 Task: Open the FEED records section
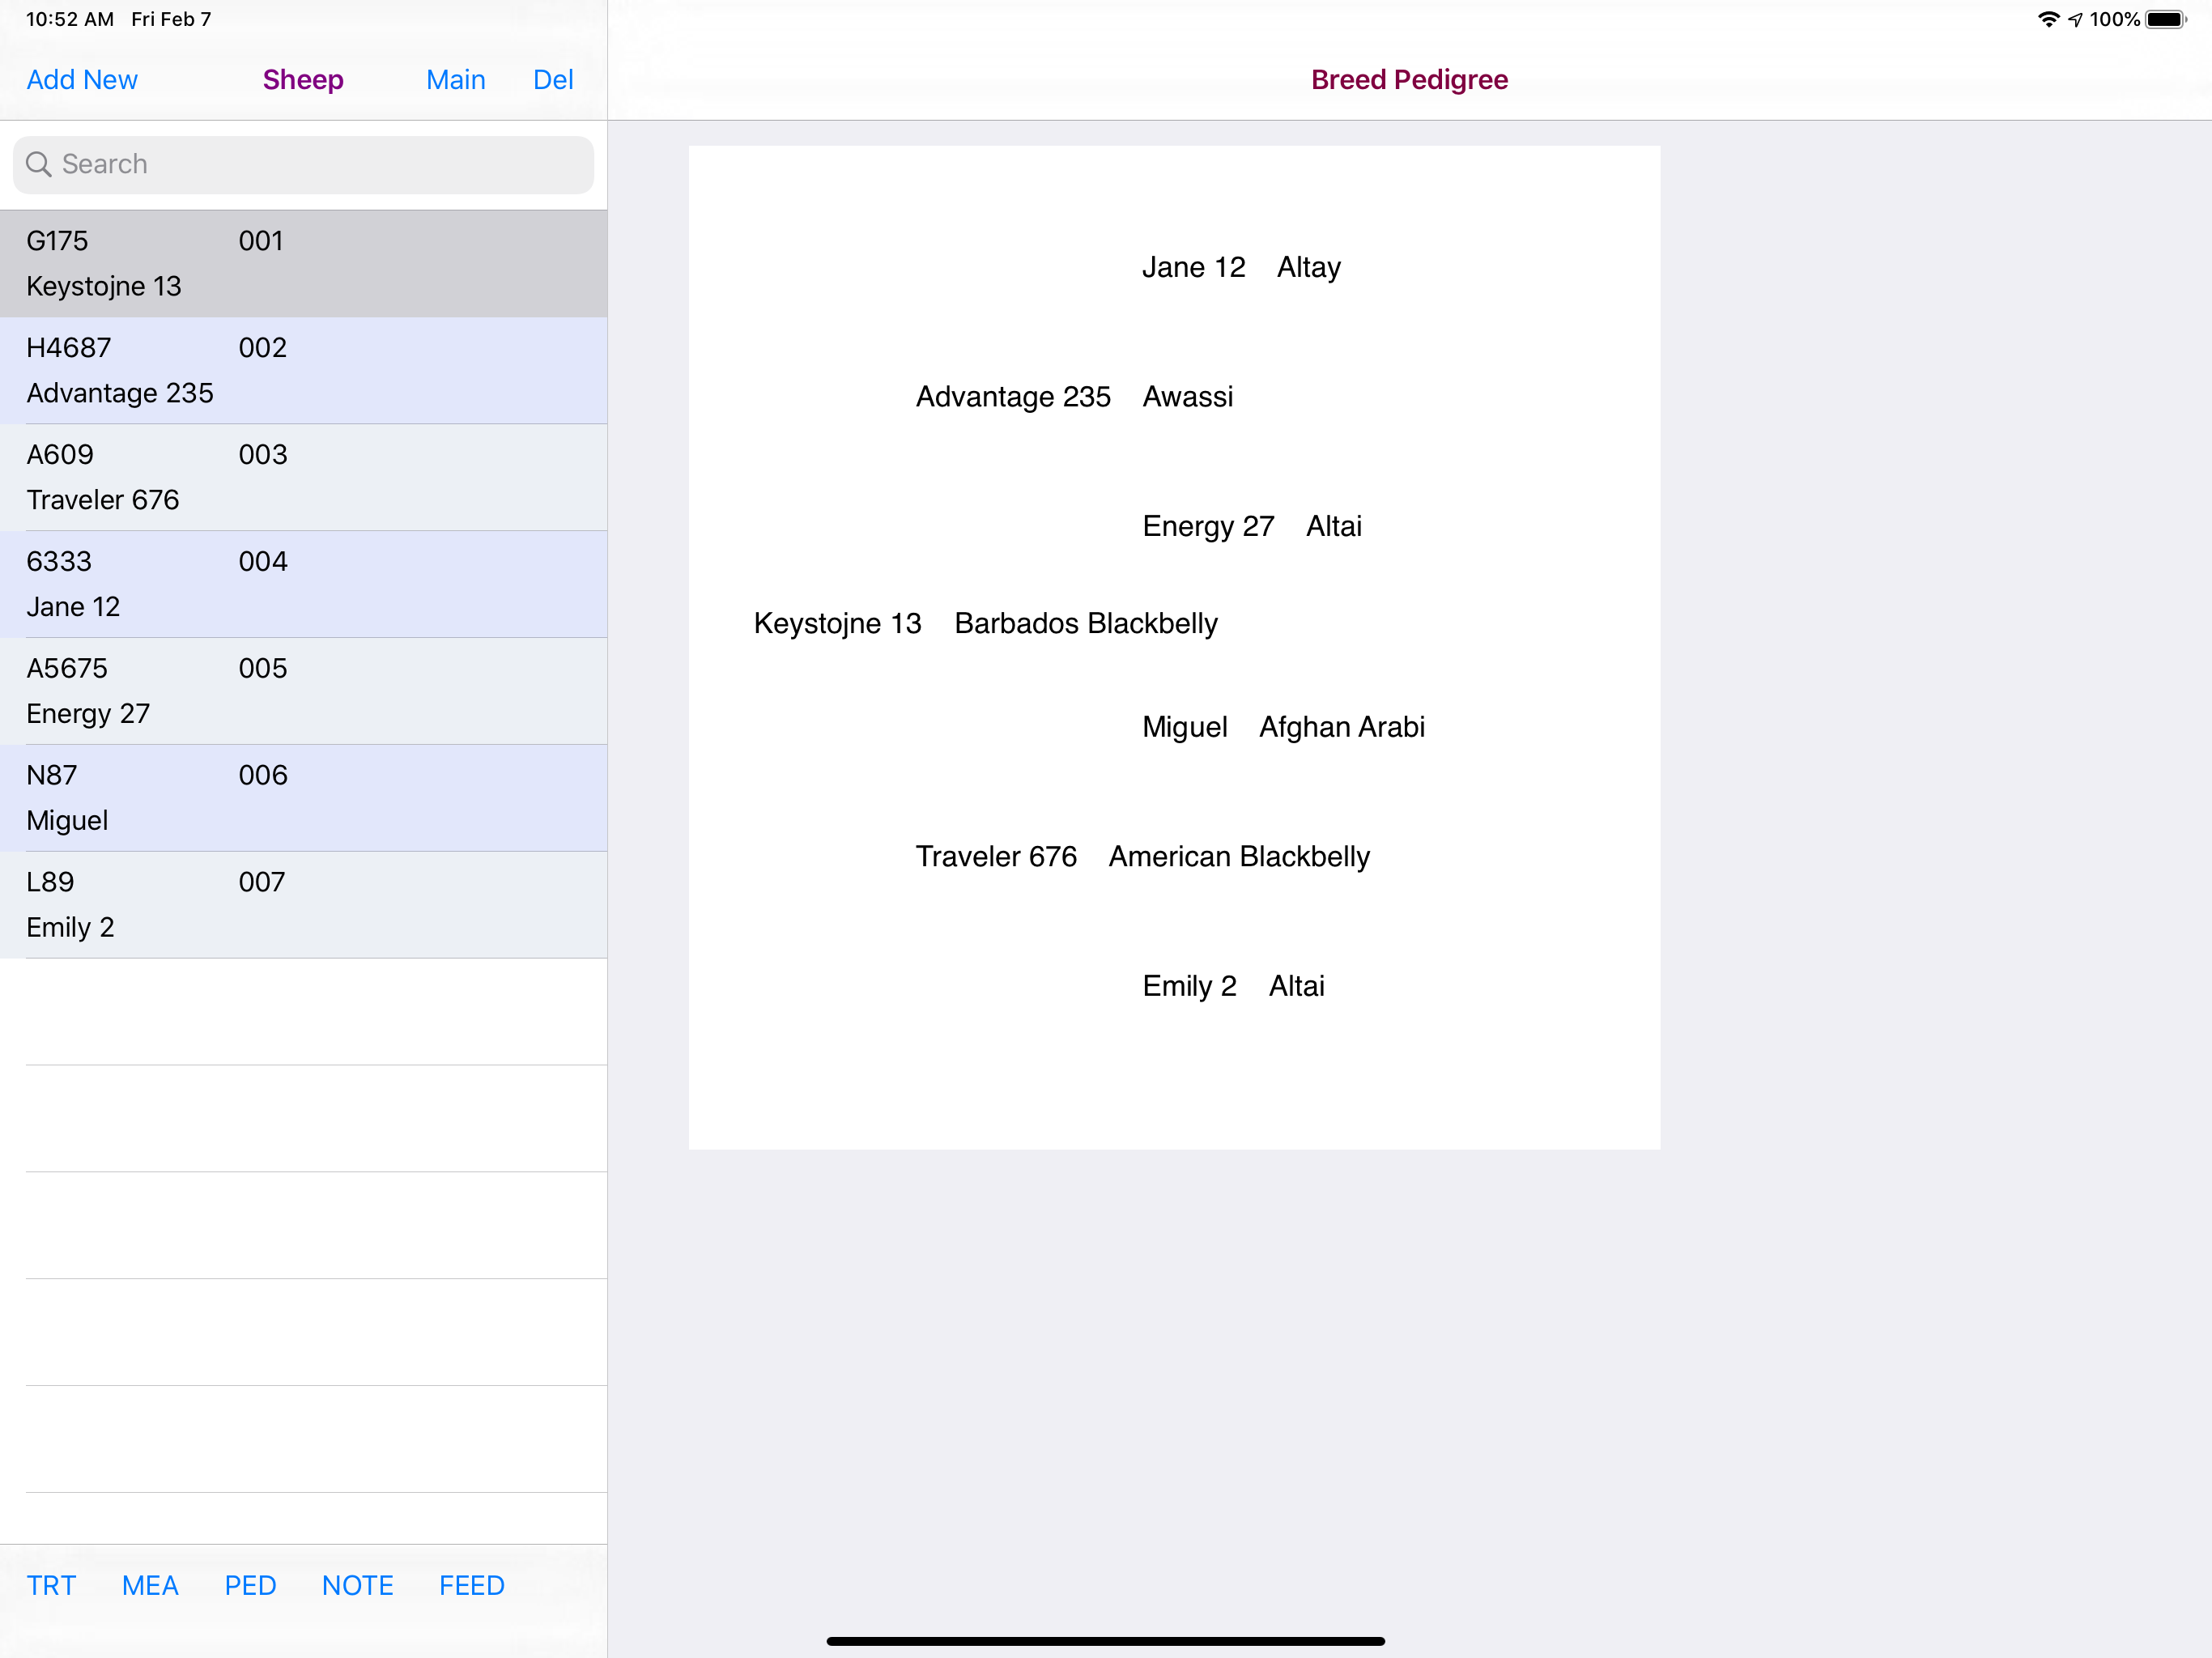pos(470,1585)
